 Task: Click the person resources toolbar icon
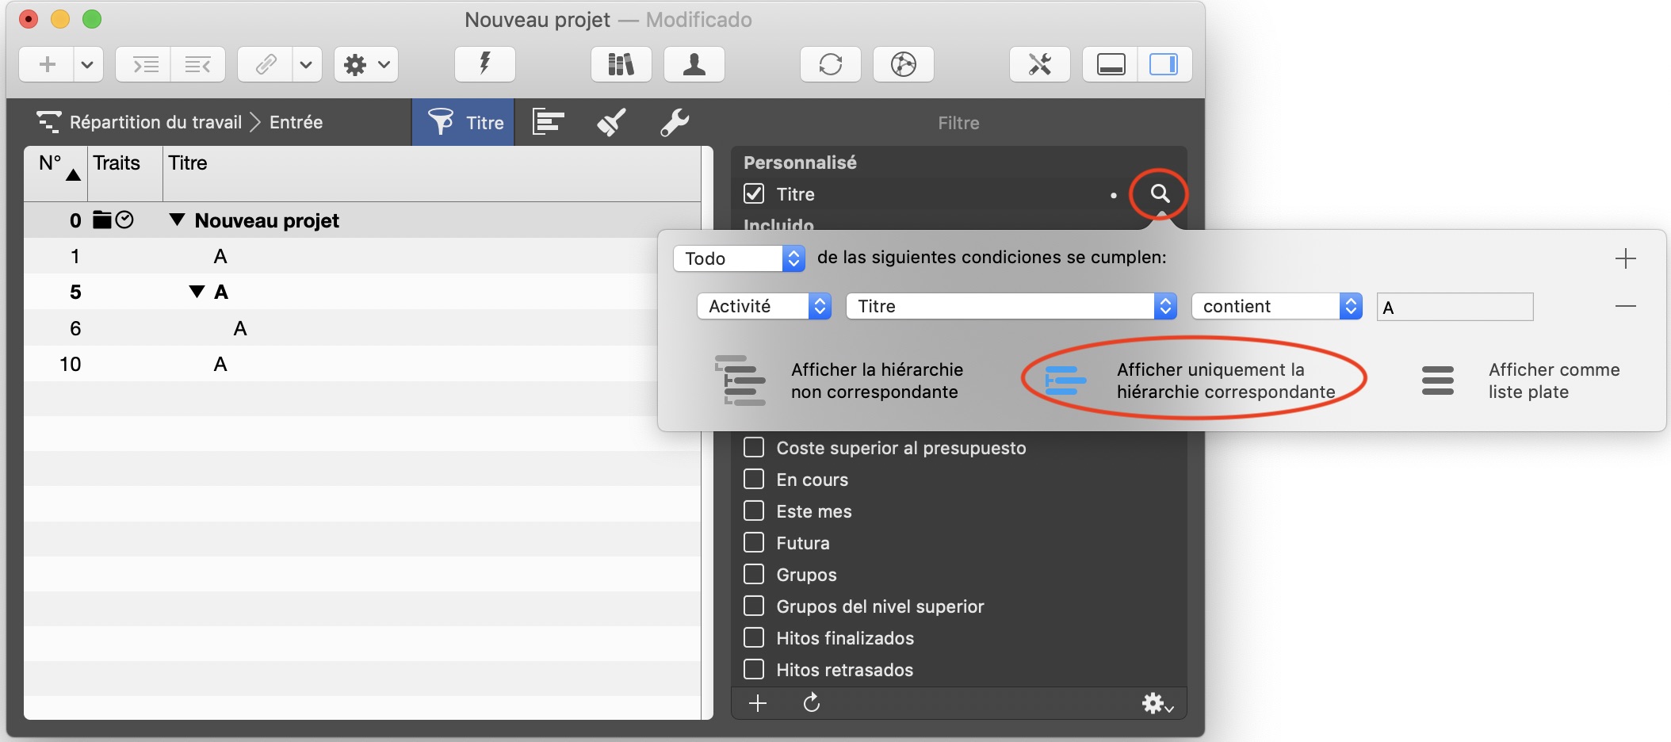pos(694,64)
